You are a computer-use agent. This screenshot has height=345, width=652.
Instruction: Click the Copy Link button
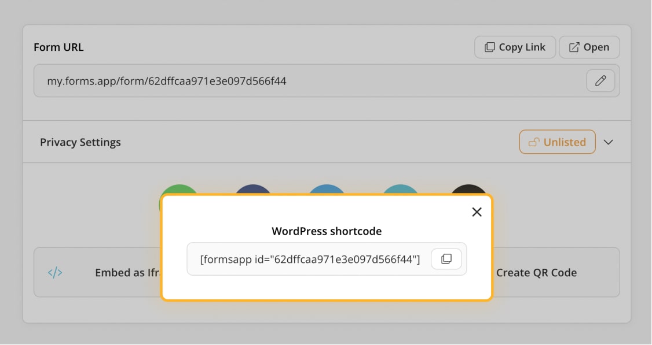pyautogui.click(x=515, y=47)
